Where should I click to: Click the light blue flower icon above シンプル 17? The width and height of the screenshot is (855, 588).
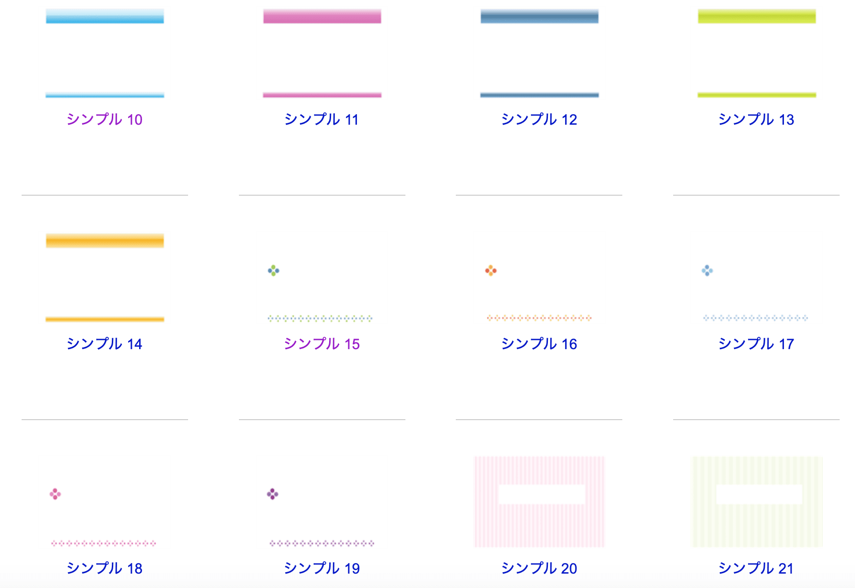click(707, 270)
